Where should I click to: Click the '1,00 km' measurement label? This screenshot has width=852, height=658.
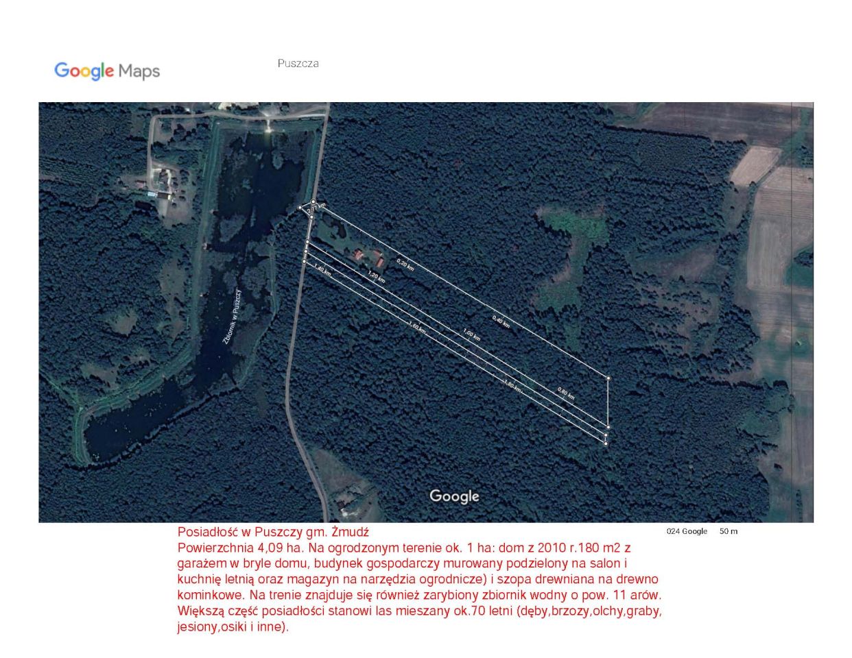(471, 334)
